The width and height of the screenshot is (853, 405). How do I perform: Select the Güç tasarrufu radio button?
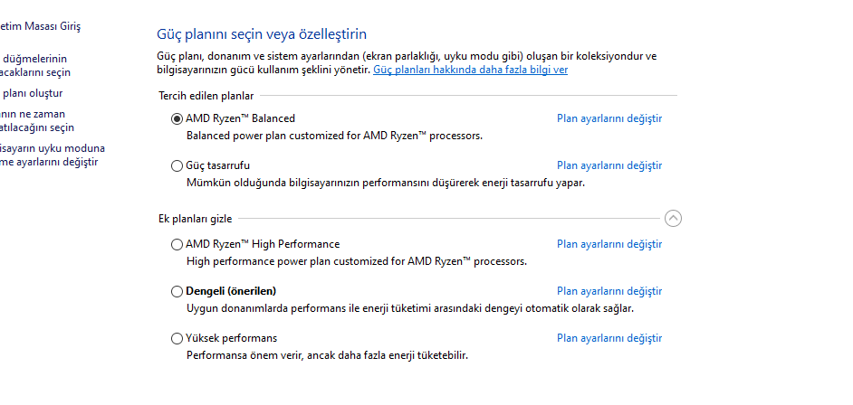(177, 165)
